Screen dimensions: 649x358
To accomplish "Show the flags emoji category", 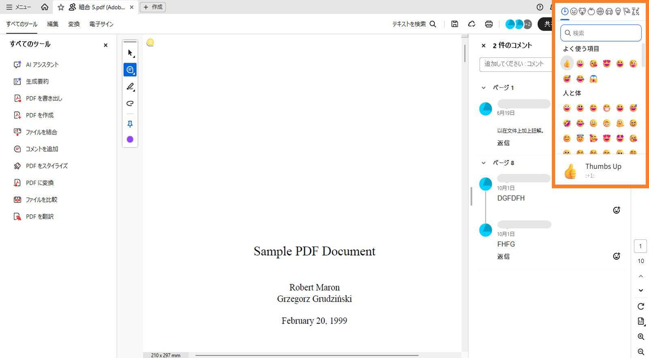I will tap(627, 11).
